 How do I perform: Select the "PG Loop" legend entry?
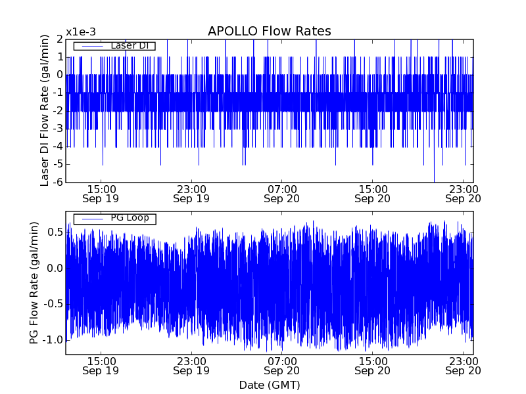(x=114, y=219)
